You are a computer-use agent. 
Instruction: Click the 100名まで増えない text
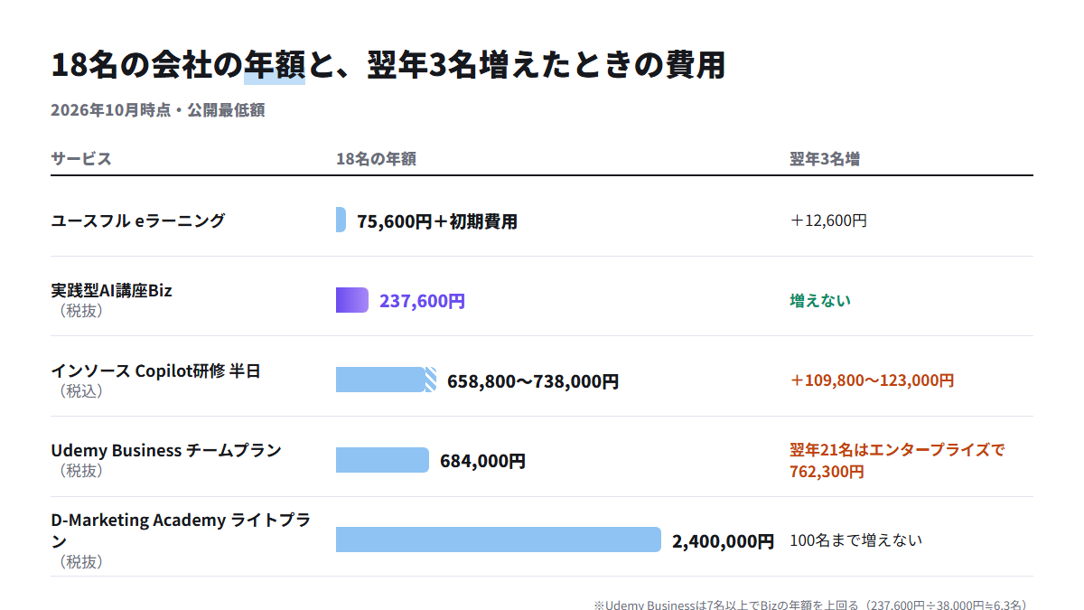click(856, 540)
